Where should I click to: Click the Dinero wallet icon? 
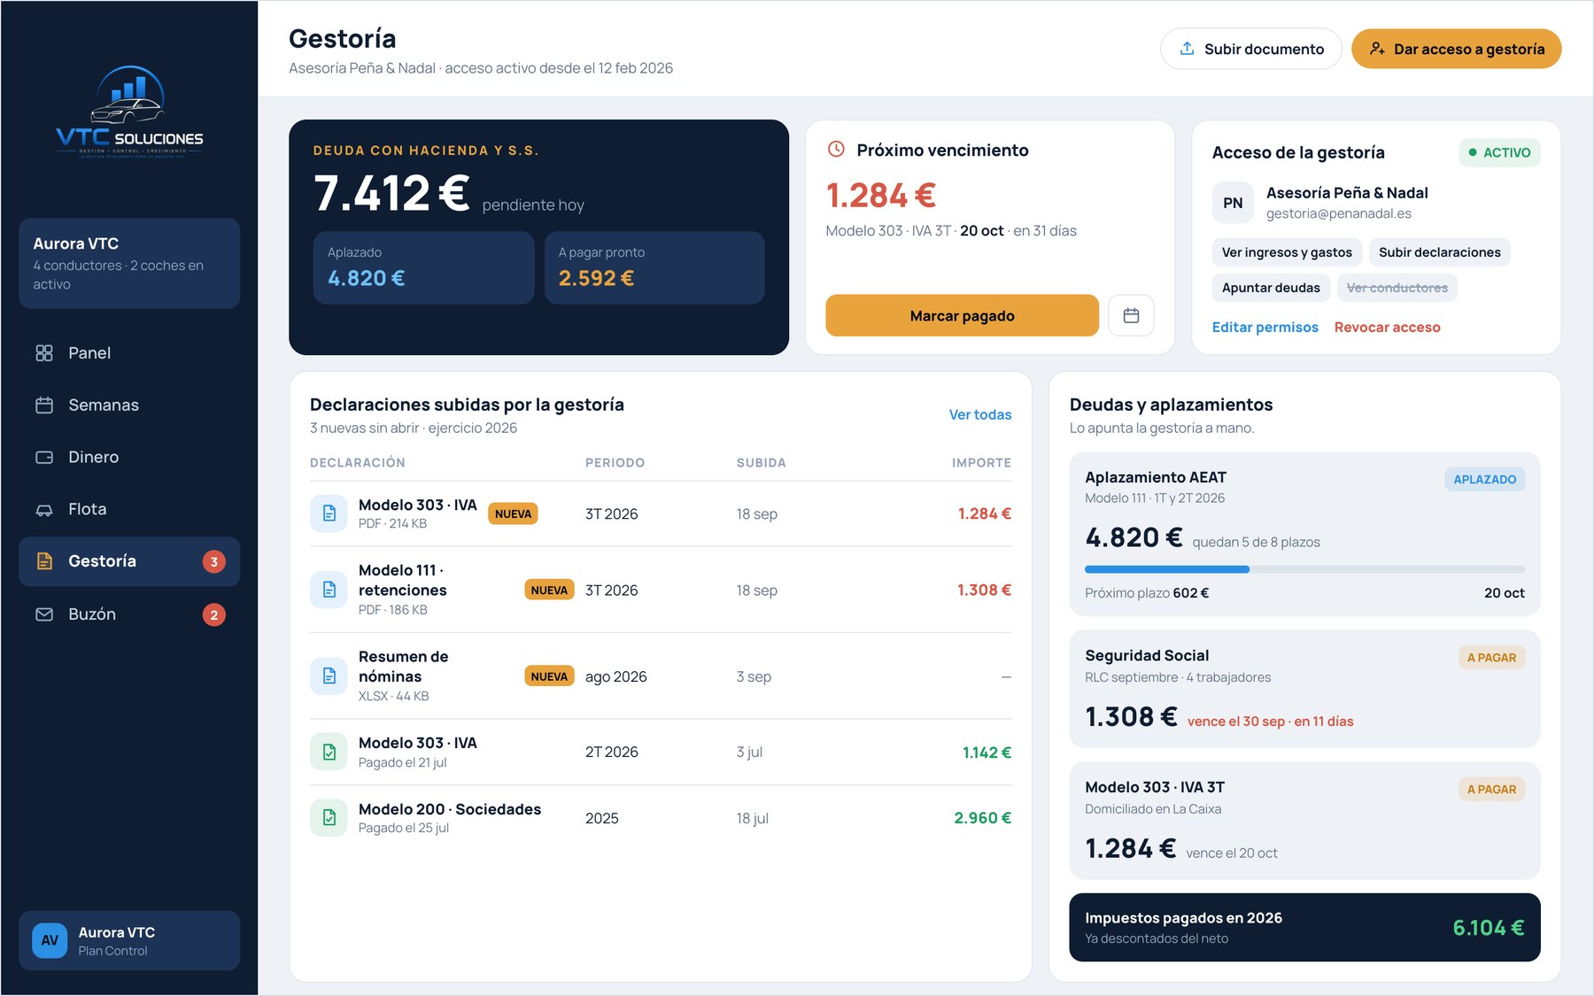tap(44, 458)
